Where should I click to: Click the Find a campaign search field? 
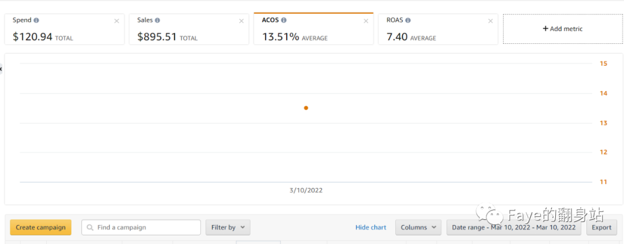(146, 227)
